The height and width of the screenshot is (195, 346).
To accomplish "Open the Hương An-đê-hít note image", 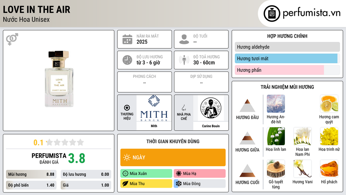I will point(276,104).
